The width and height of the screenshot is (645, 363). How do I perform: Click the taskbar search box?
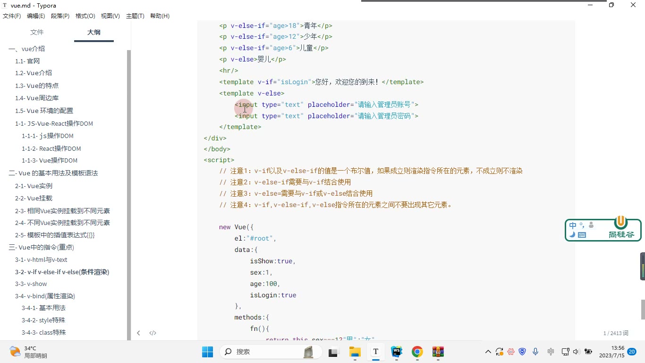[x=271, y=352]
